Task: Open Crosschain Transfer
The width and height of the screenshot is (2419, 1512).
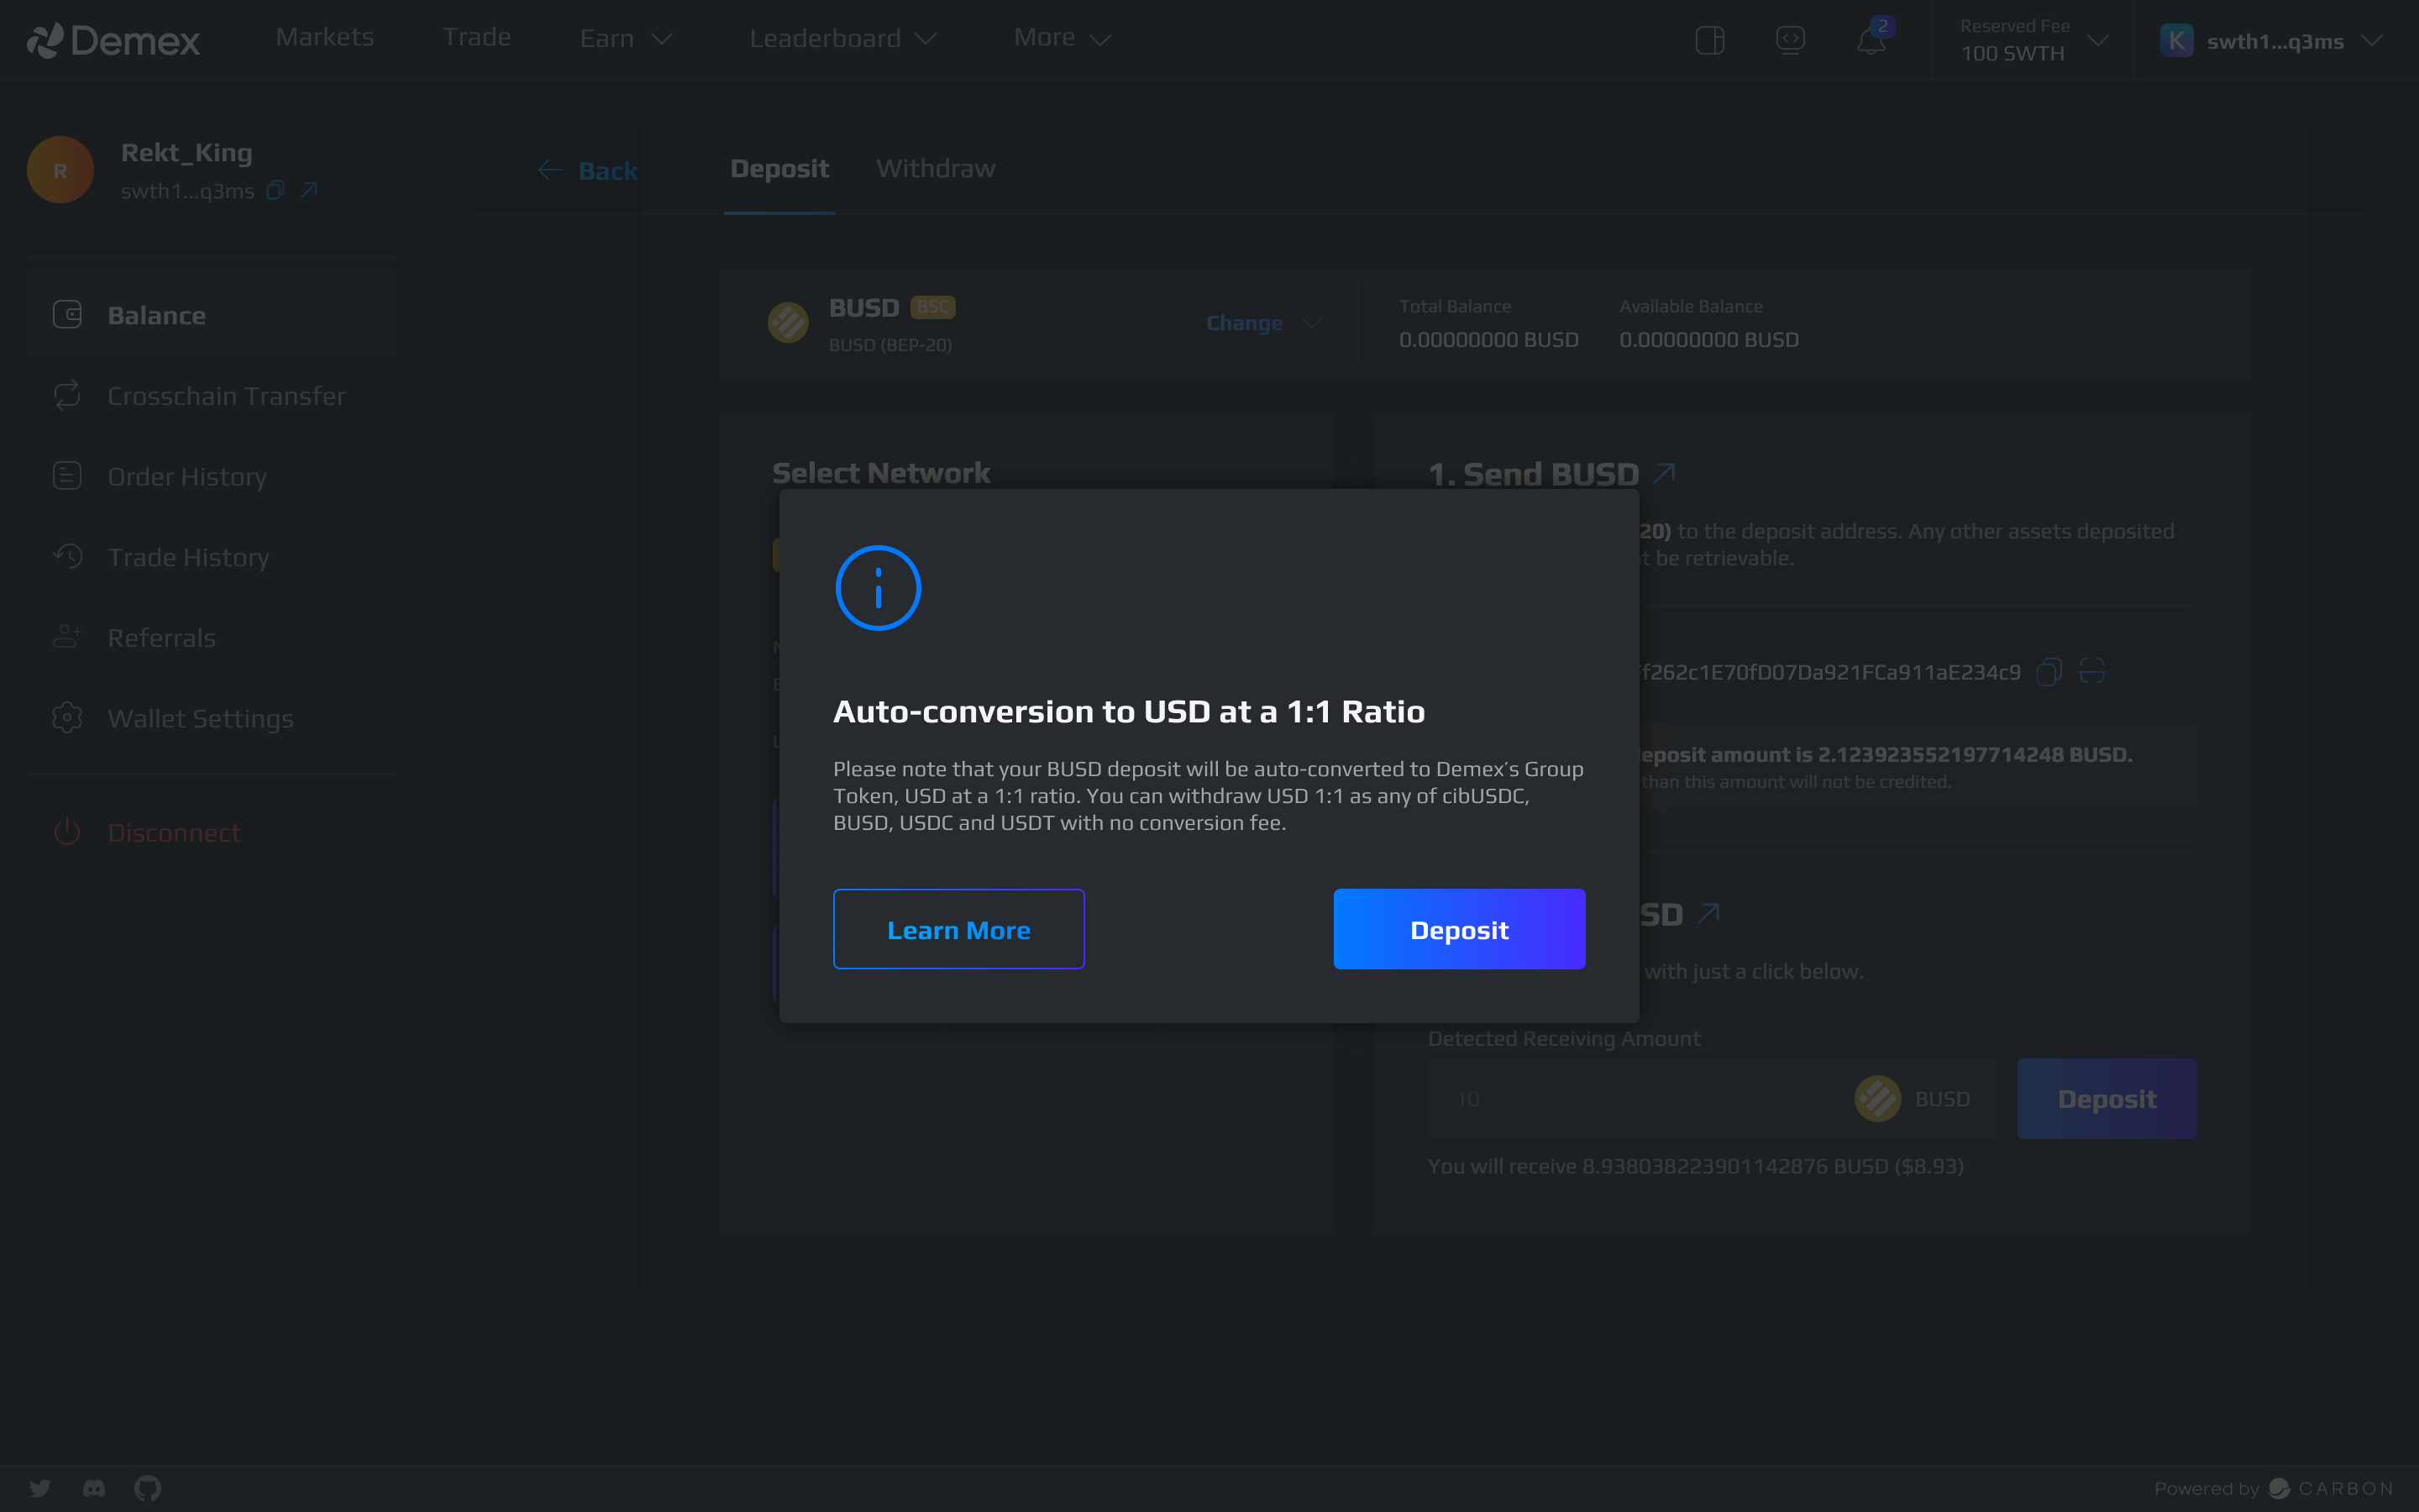Action: 212,396
